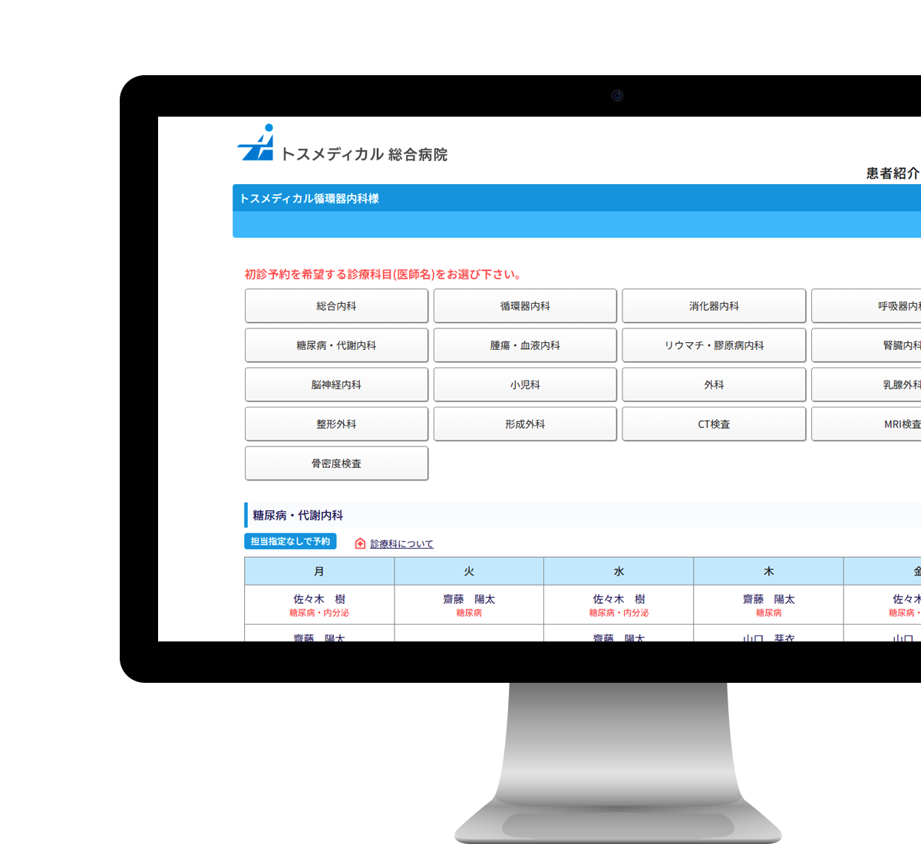Select doctor 齋藤 陽太 in Tuesday's column
921x844 pixels.
click(x=468, y=599)
